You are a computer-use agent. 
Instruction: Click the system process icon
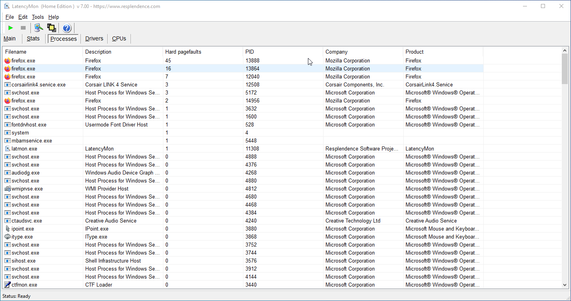coord(8,133)
